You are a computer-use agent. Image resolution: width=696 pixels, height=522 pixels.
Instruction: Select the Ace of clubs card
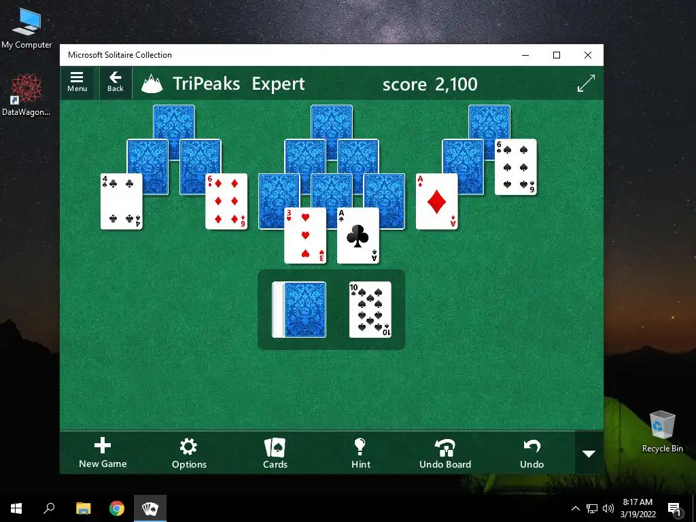358,236
